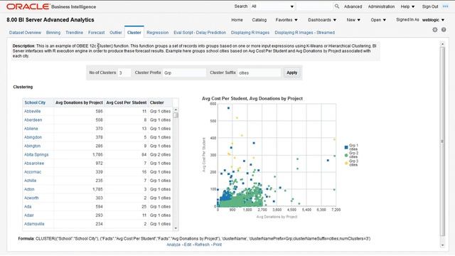The image size is (455, 256).
Task: Click the search magnifier icon
Action: [x=336, y=6]
